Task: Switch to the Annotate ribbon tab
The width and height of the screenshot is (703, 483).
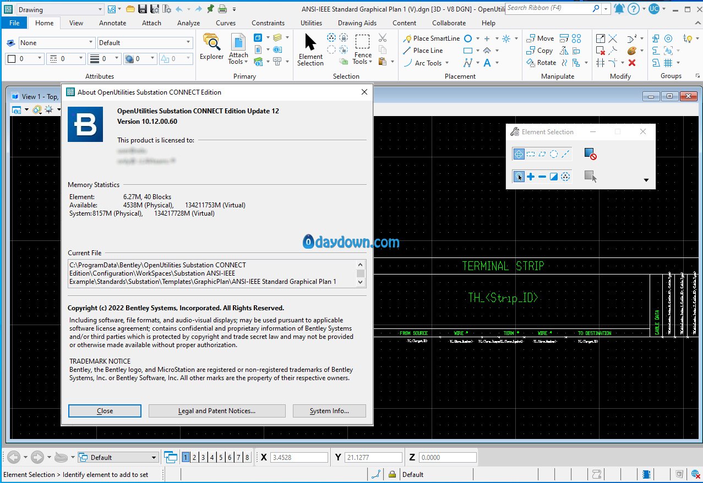Action: 112,23
